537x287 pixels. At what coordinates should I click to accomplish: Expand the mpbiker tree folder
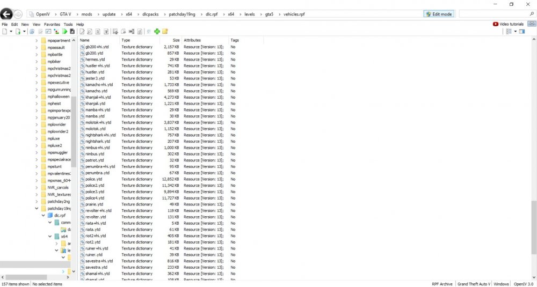pos(37,62)
